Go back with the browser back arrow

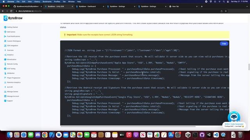(3, 11)
